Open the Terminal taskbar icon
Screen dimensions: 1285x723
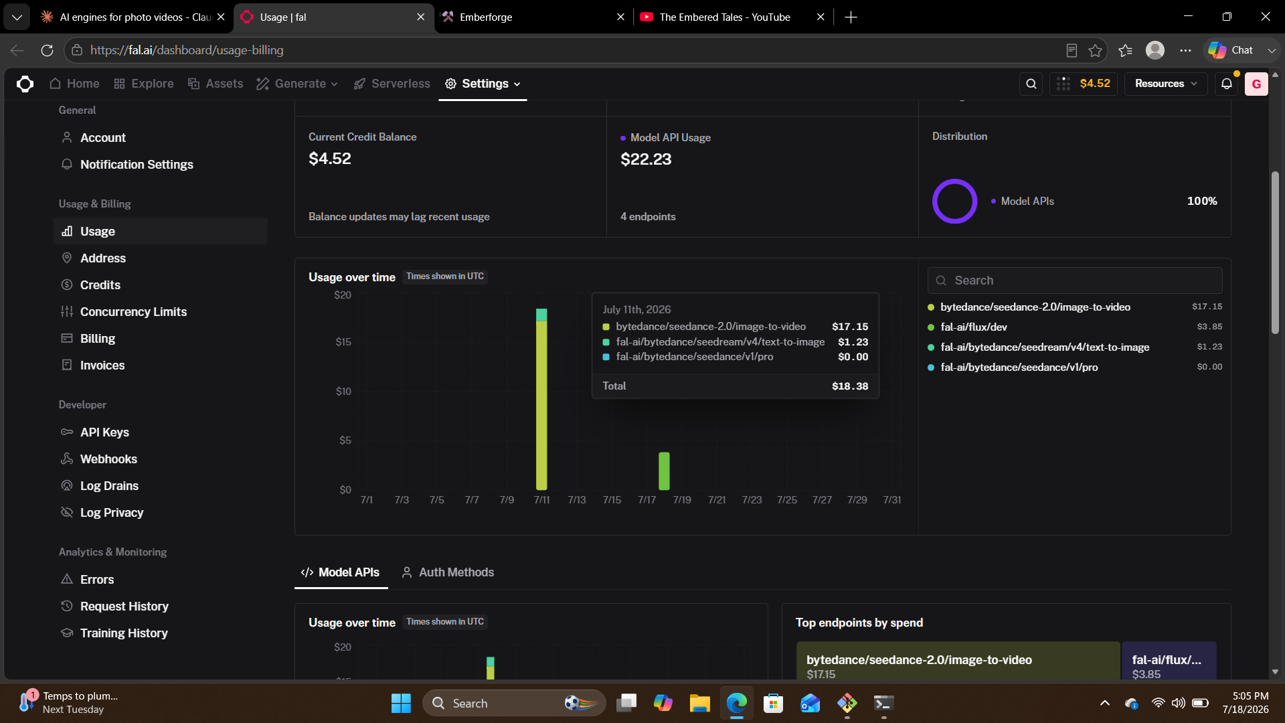[883, 703]
